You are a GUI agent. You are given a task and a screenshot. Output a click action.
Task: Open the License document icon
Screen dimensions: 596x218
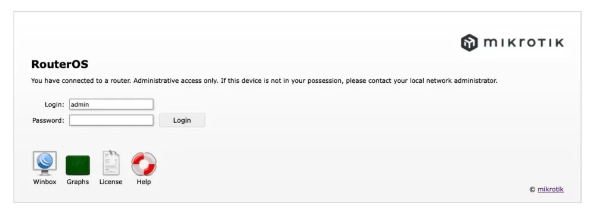click(111, 163)
